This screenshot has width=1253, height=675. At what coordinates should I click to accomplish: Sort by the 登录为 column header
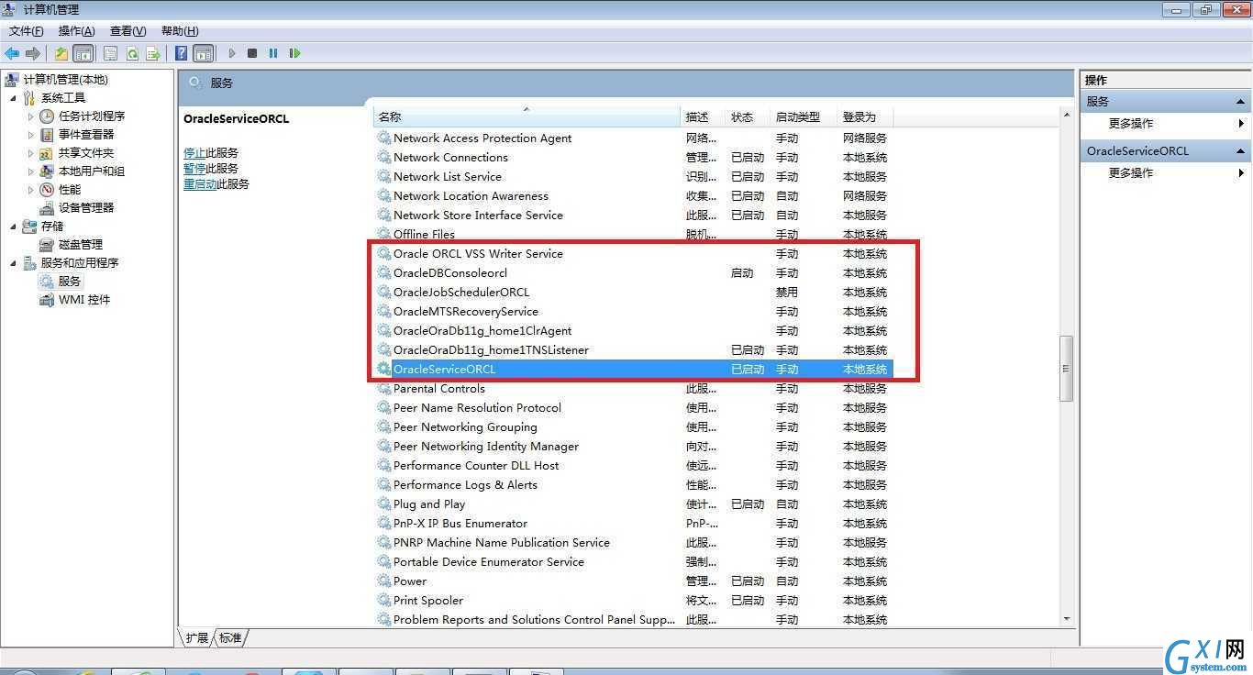(x=864, y=116)
